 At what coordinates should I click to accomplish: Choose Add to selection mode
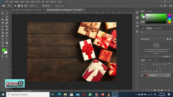click(19, 6)
